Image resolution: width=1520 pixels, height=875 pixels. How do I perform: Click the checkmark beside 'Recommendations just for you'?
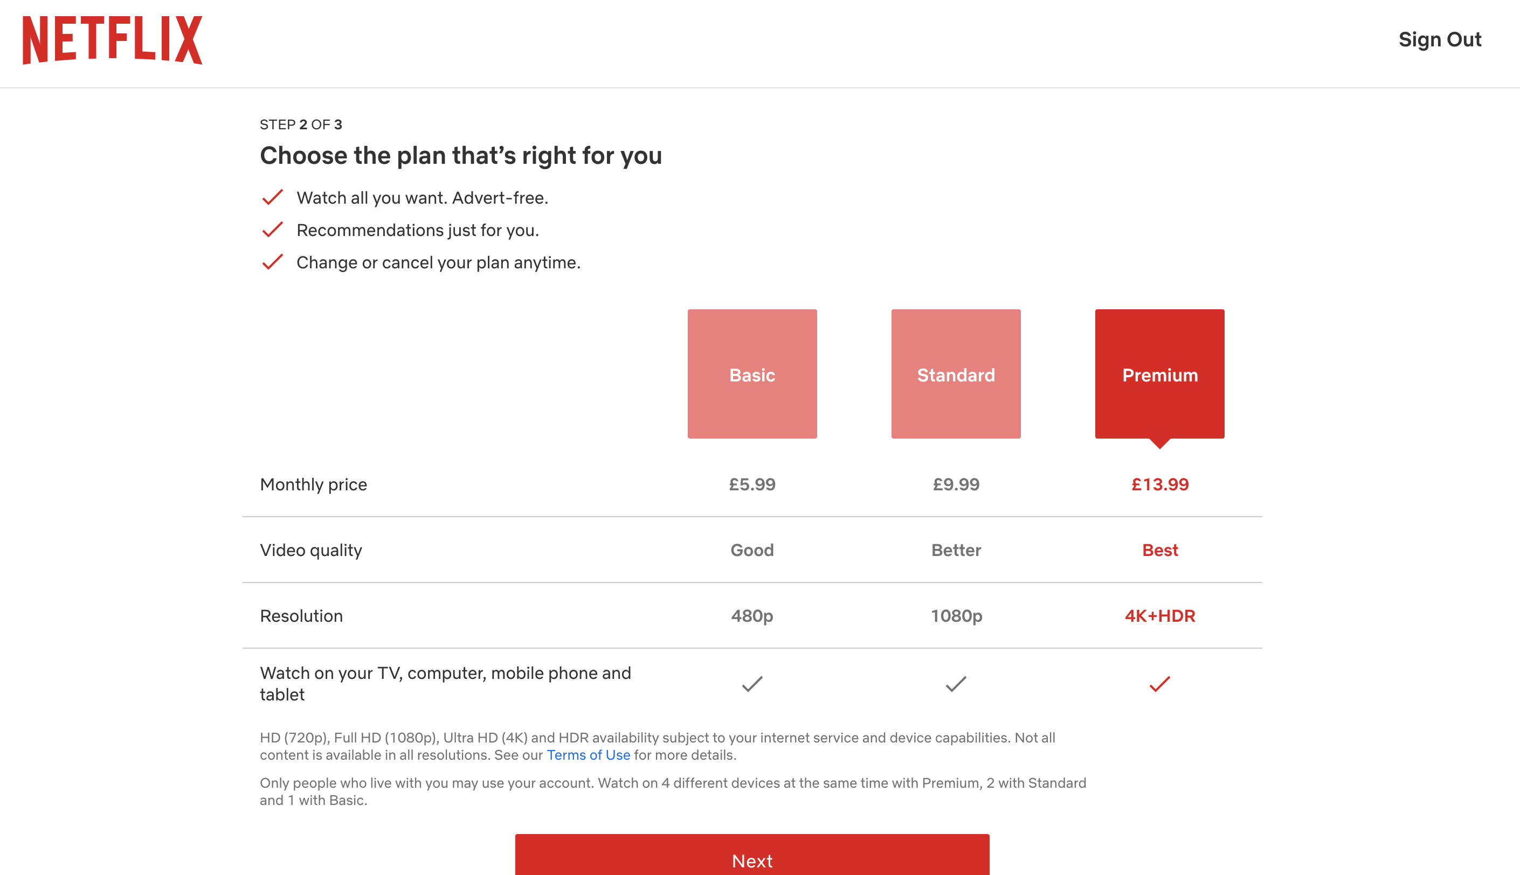(x=272, y=230)
